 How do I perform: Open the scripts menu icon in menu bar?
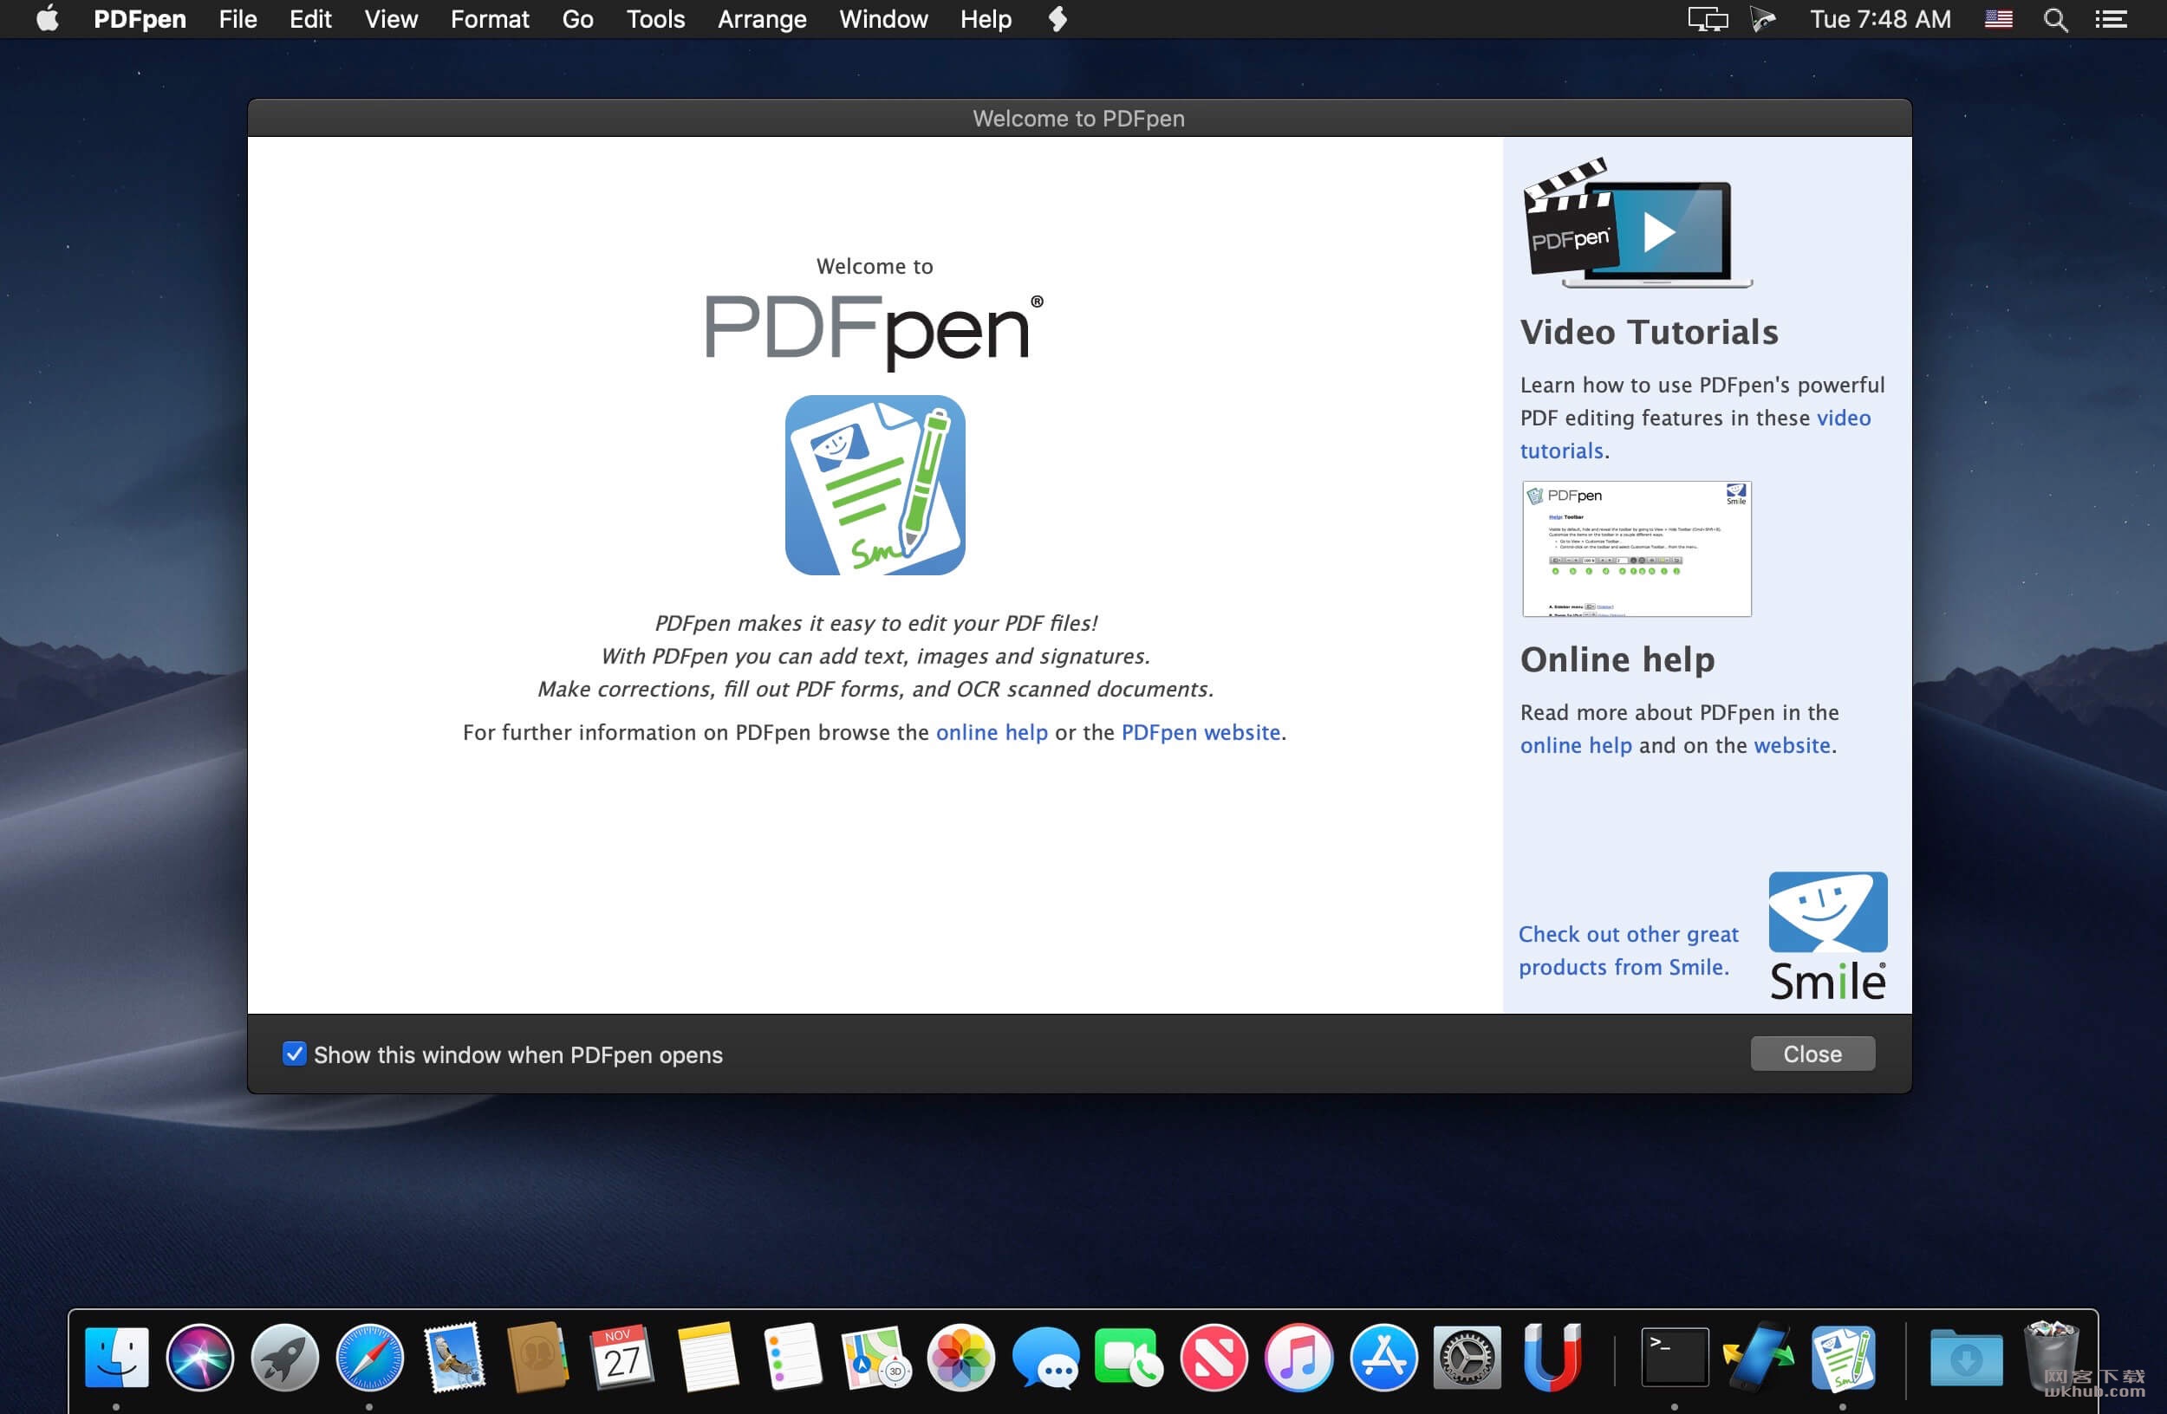point(1056,19)
